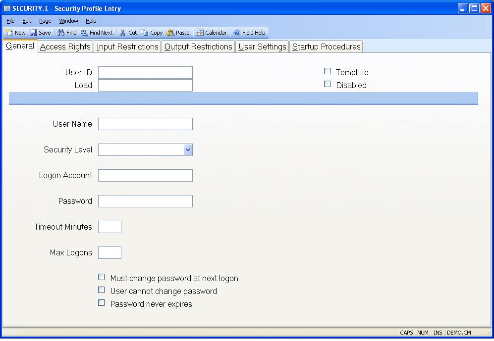Open the Page menu
Image resolution: width=494 pixels, height=341 pixels.
(45, 21)
